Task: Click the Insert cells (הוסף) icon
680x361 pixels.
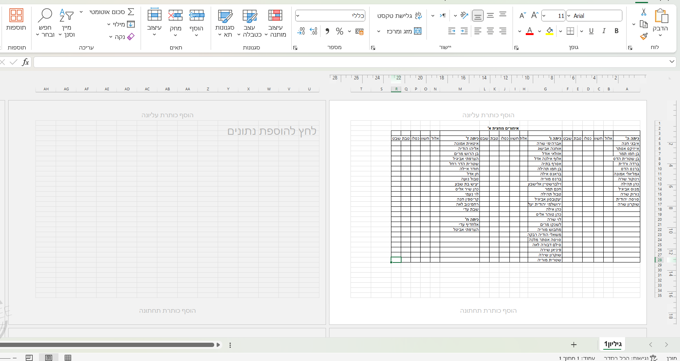Action: (197, 16)
